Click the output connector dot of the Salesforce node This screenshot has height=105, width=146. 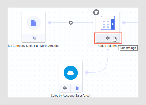coord(87,73)
